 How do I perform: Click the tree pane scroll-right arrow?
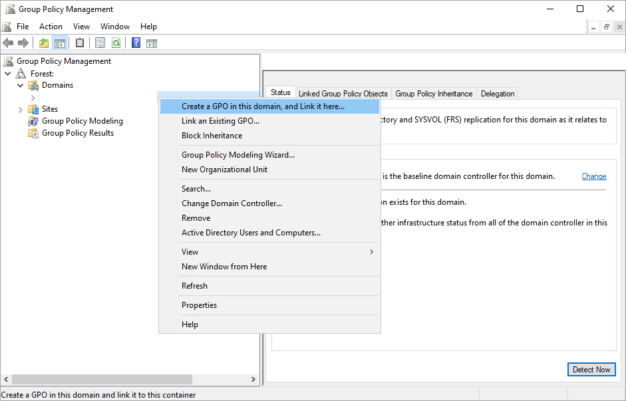pos(253,379)
